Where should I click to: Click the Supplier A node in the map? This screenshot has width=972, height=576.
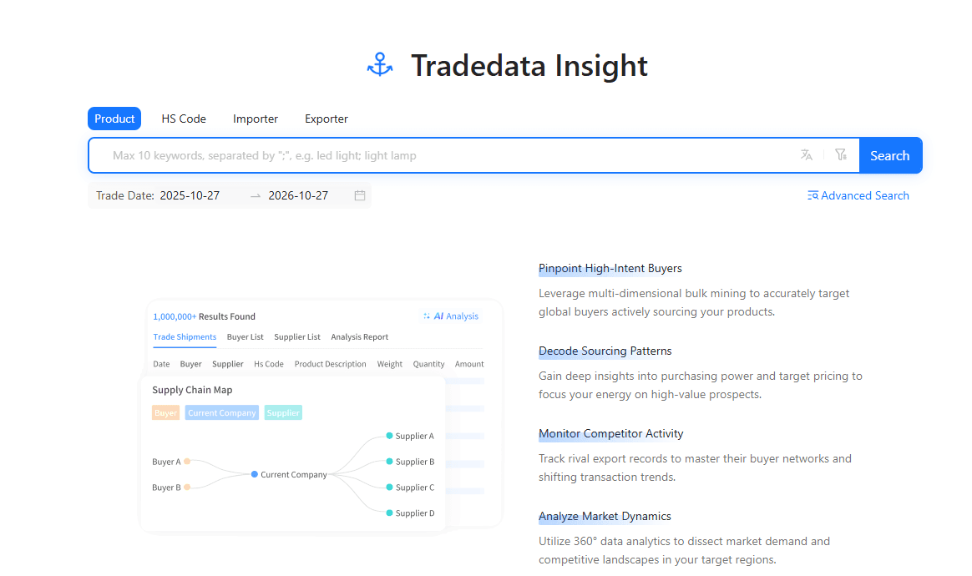coord(410,436)
